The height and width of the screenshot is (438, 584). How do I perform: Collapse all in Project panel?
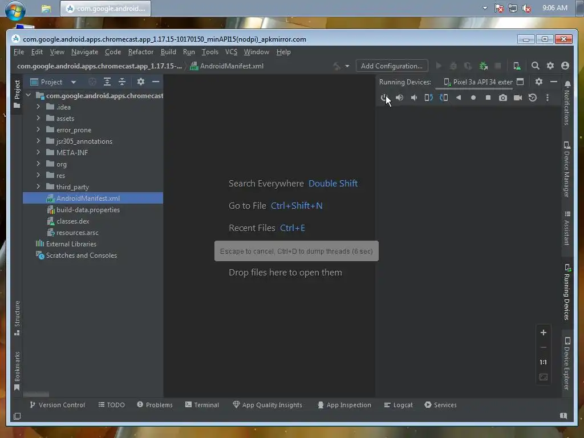coord(122,82)
